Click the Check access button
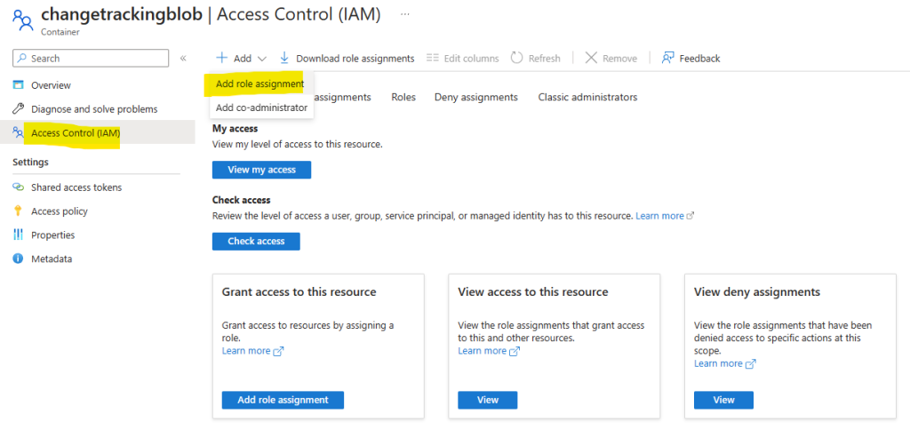This screenshot has height=430, width=910. point(256,242)
